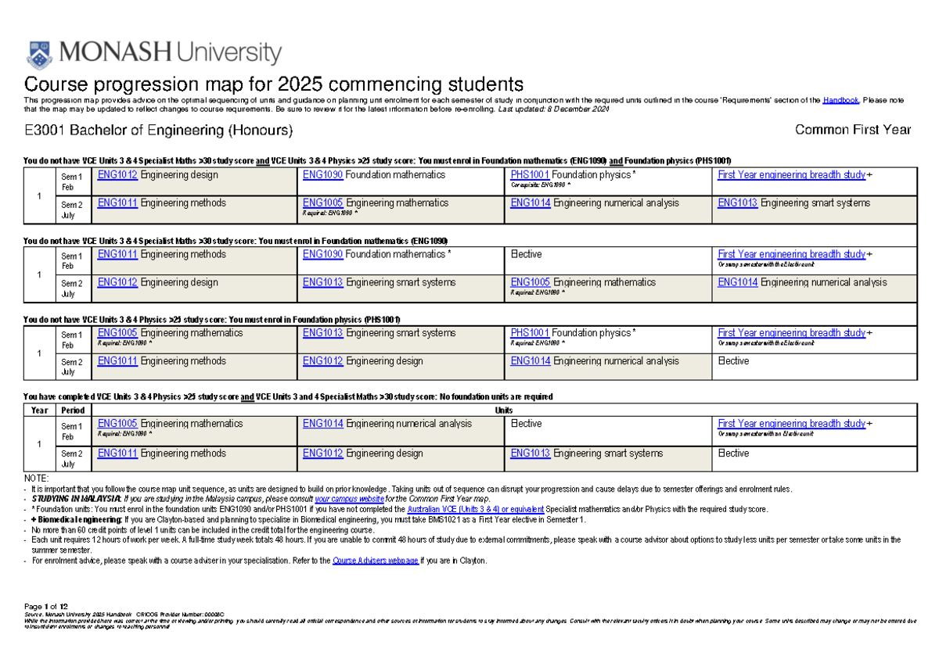This screenshot has height=663, width=939.
Task: Click the 'E3001 Bachelor of Engineering (Honours)' heading
Action: pos(160,130)
